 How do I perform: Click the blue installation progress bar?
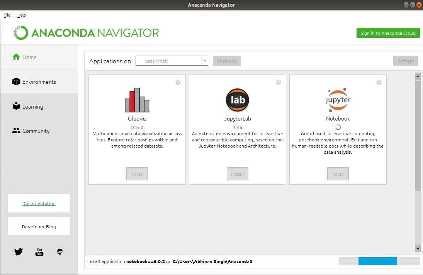[378, 261]
